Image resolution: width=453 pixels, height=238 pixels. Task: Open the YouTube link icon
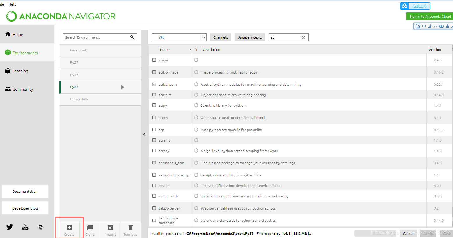point(25,227)
